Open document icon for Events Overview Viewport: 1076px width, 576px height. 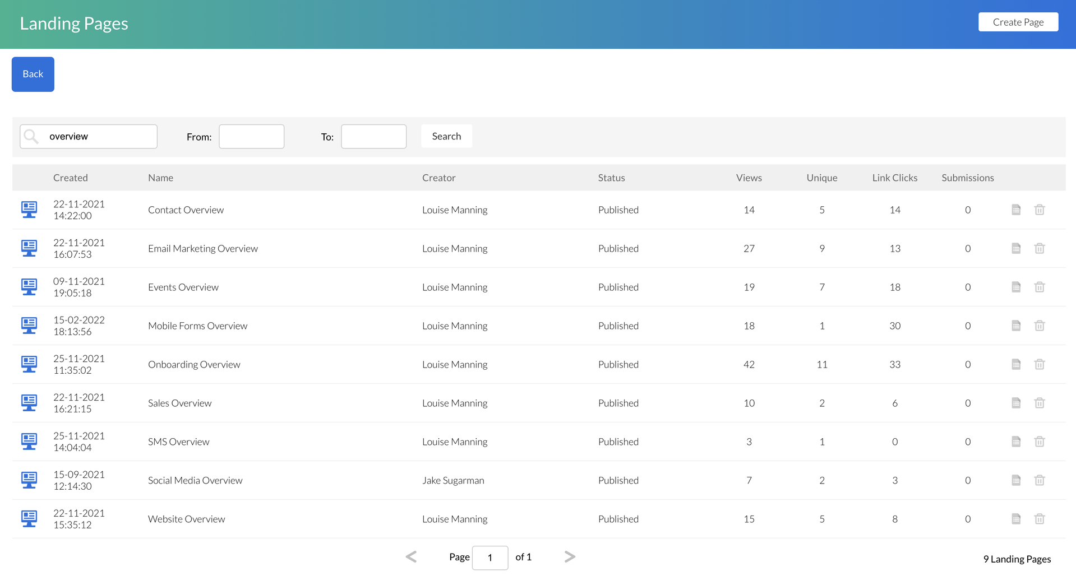coord(1015,287)
